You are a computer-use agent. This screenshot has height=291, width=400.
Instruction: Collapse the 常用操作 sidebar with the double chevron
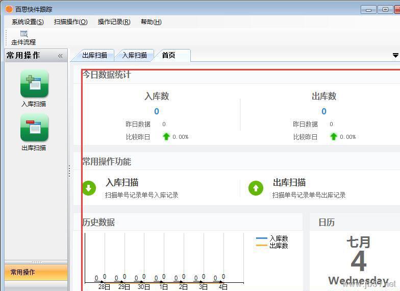click(x=60, y=56)
